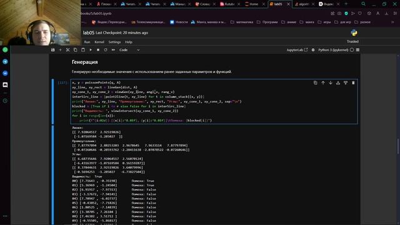The width and height of the screenshot is (400, 225).
Task: Open the hamburger menu right of kernel status
Action: tap(357, 50)
